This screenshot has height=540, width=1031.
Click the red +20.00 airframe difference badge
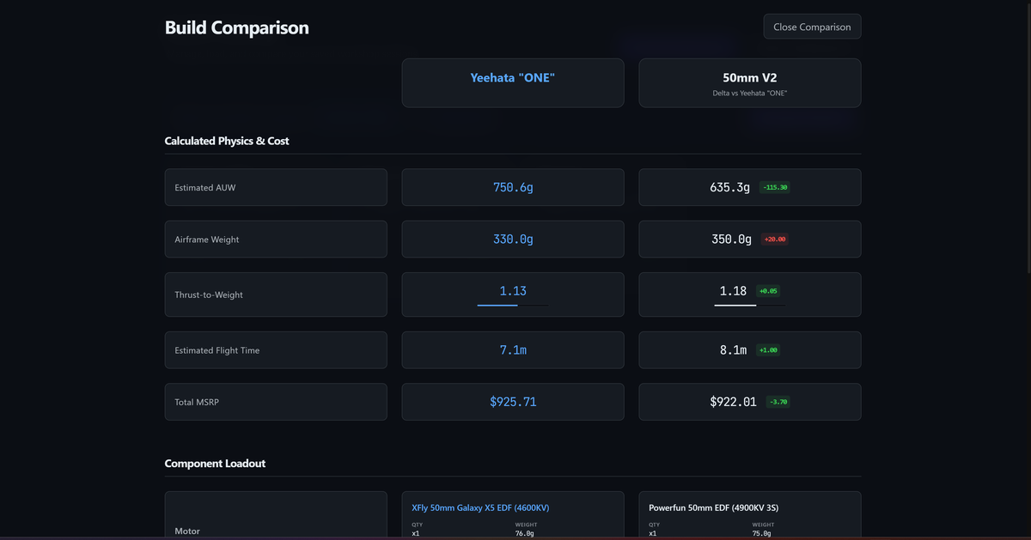(775, 240)
